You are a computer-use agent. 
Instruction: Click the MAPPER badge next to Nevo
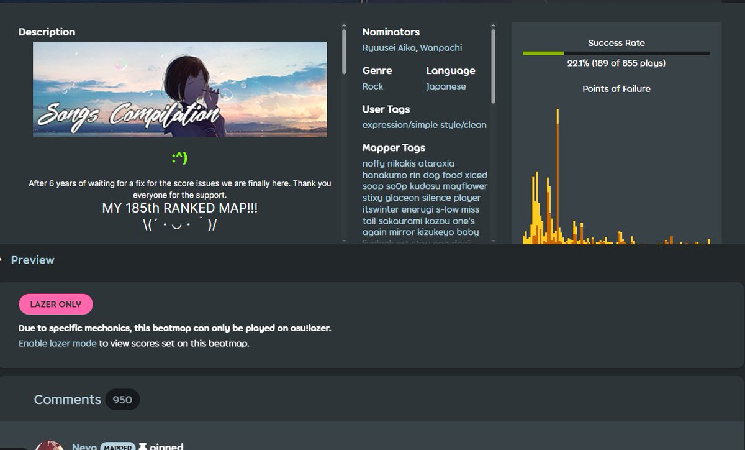tap(117, 446)
